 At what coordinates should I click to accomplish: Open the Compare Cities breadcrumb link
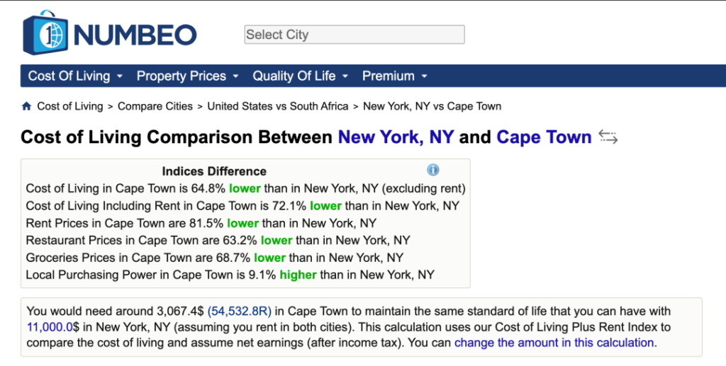pos(155,106)
